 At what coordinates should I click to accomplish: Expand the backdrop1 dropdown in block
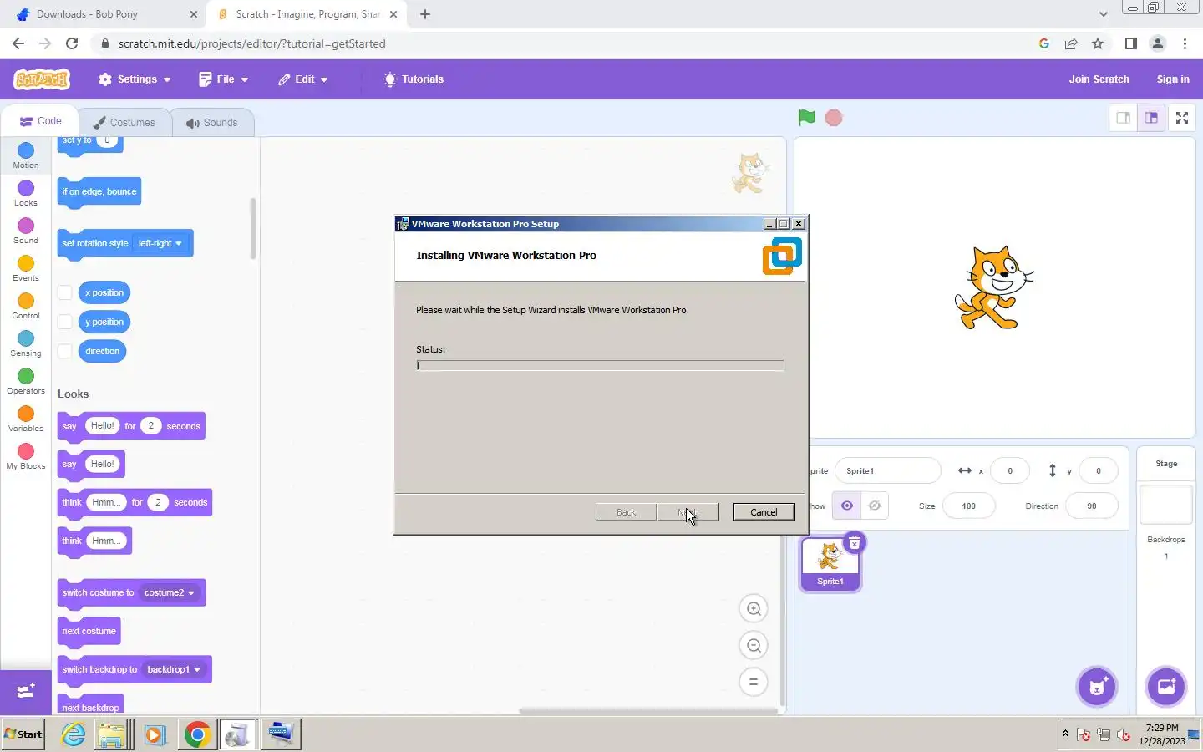pyautogui.click(x=174, y=669)
